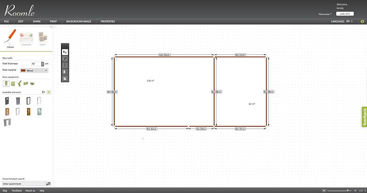
Task: Pick the white door element in first row
Action: pos(39,101)
